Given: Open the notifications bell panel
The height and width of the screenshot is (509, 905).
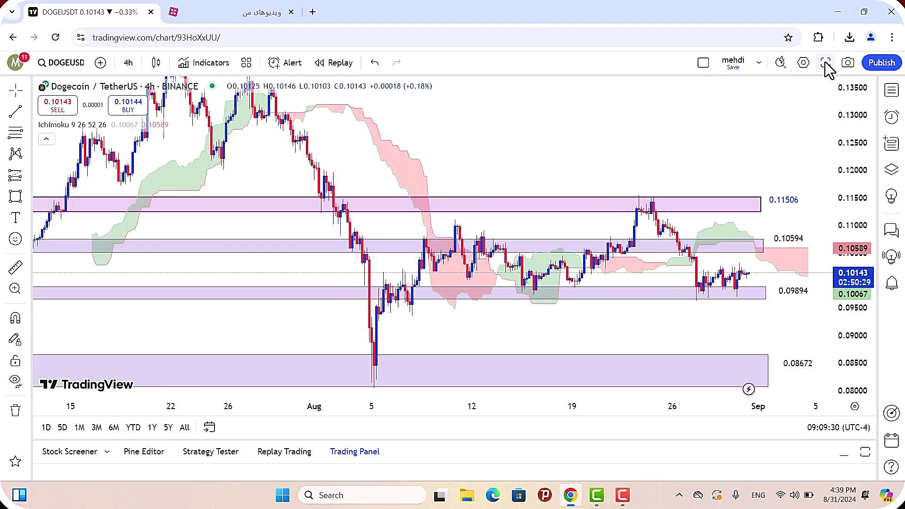Looking at the screenshot, I should coord(891,283).
